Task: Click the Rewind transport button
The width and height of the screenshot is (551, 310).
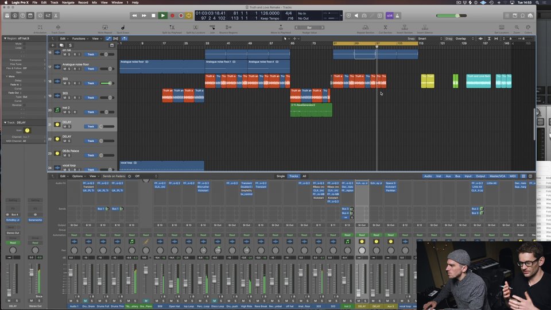Action: pyautogui.click(x=134, y=15)
